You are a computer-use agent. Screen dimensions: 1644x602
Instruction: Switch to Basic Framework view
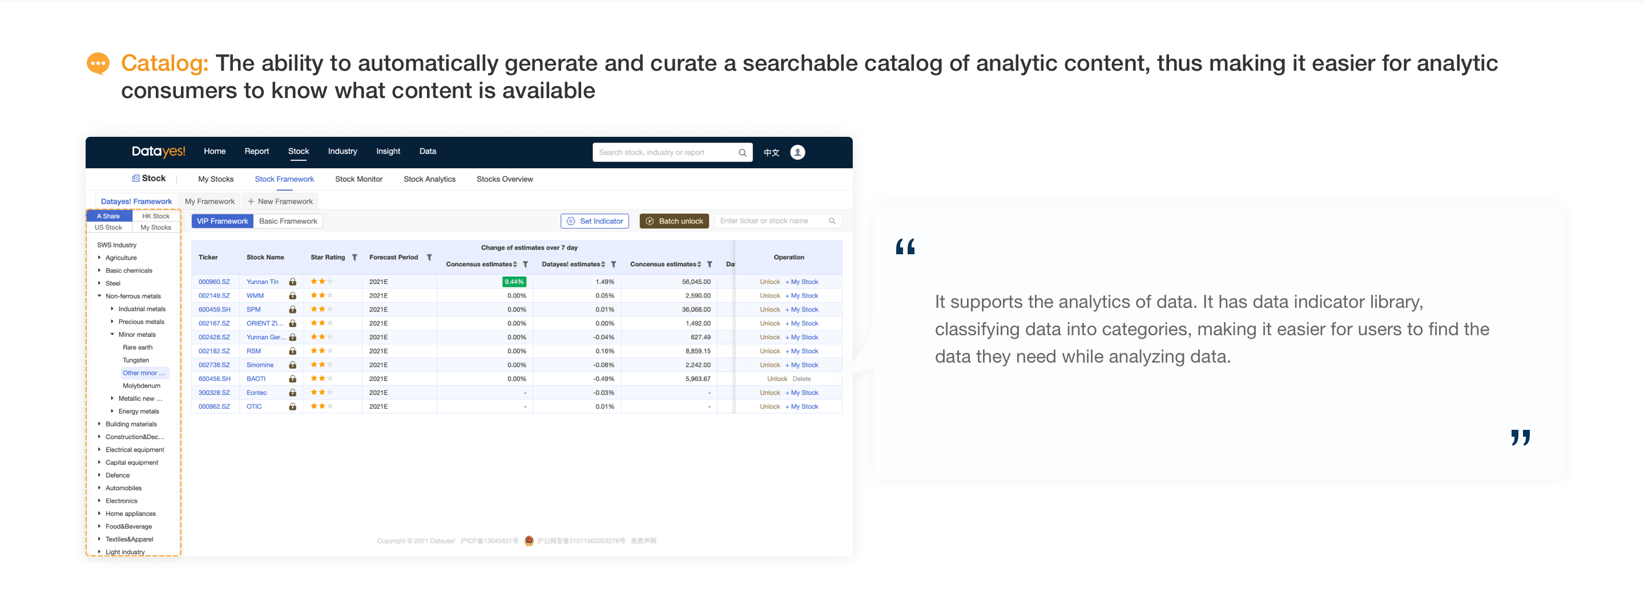point(288,221)
